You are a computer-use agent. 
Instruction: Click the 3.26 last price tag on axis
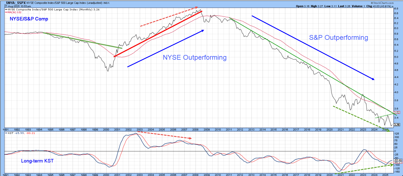tap(397, 125)
